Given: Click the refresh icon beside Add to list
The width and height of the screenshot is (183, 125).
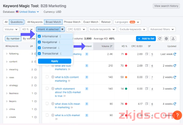Looking at the screenshot, I should coord(160,39).
